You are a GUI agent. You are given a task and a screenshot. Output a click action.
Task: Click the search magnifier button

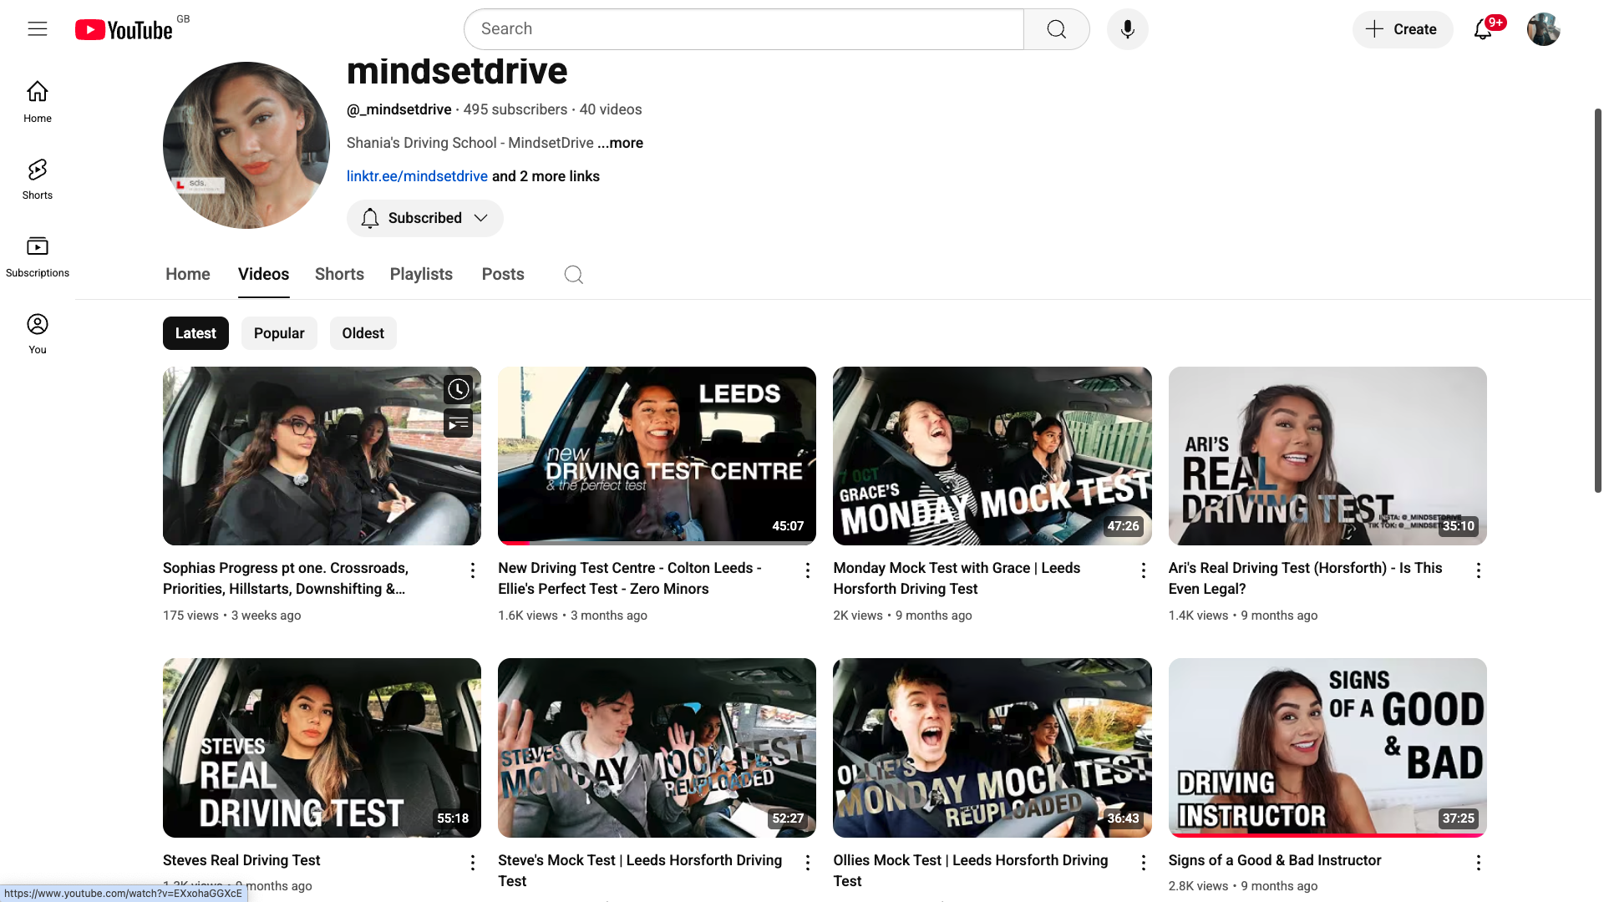(1056, 29)
